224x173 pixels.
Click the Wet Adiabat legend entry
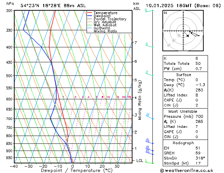pyautogui.click(x=102, y=25)
